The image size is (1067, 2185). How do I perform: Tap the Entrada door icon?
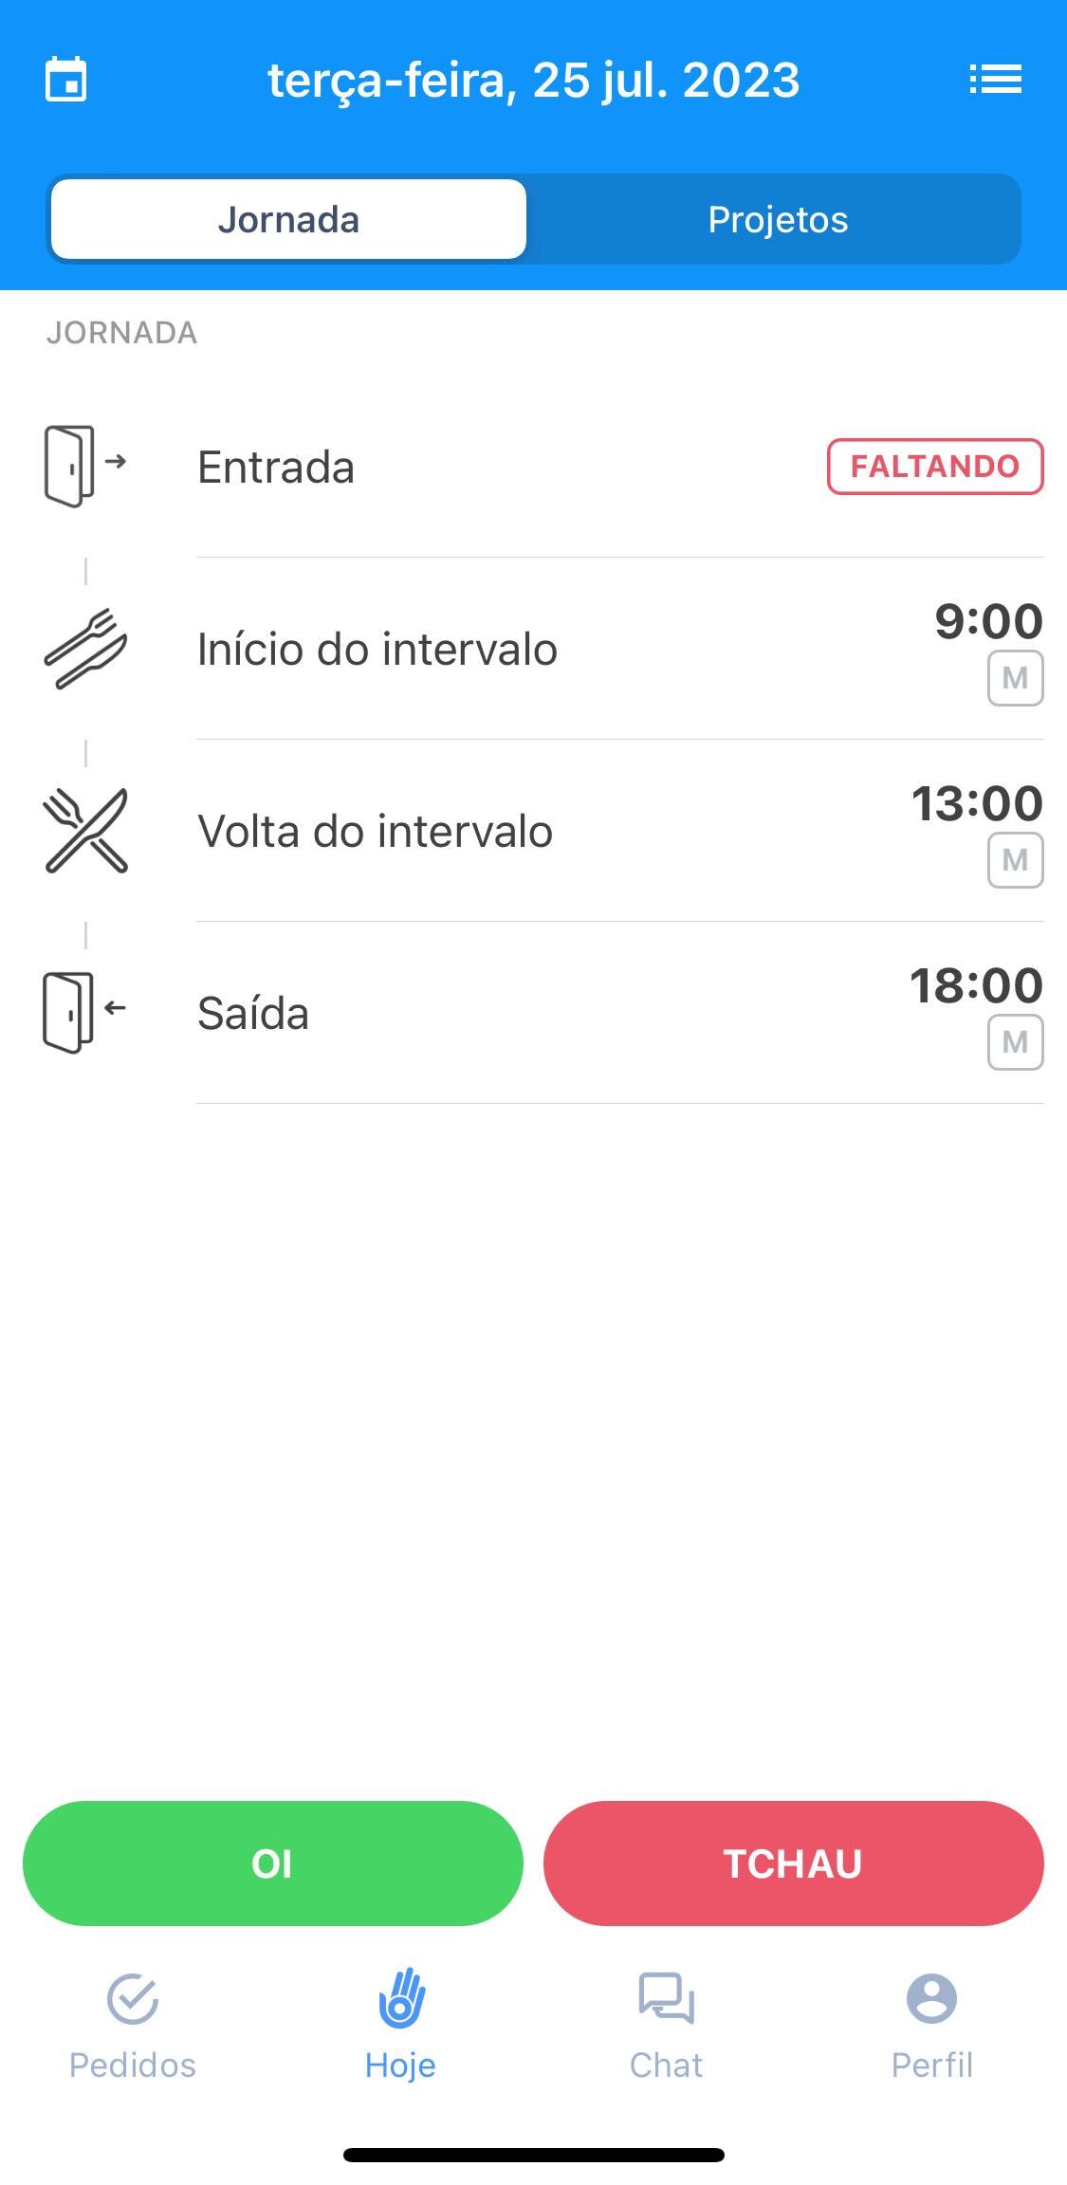click(x=85, y=467)
